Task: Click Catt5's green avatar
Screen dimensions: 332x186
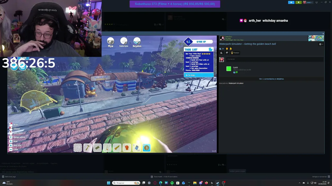Action: click(x=229, y=68)
